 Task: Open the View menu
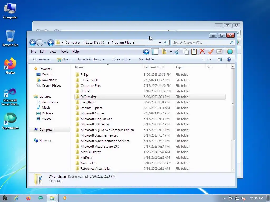coord(53,52)
